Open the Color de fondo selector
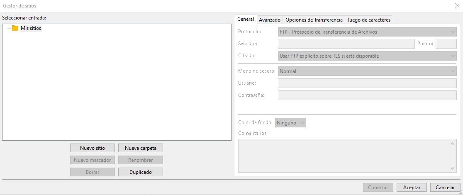Screen dimensions: 463x195 tap(290, 123)
